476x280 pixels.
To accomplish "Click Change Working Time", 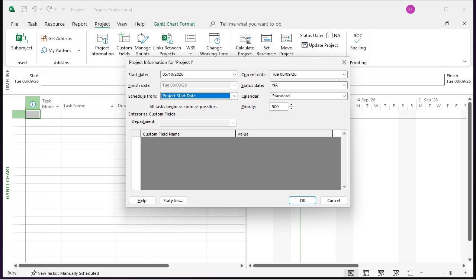I will [214, 45].
